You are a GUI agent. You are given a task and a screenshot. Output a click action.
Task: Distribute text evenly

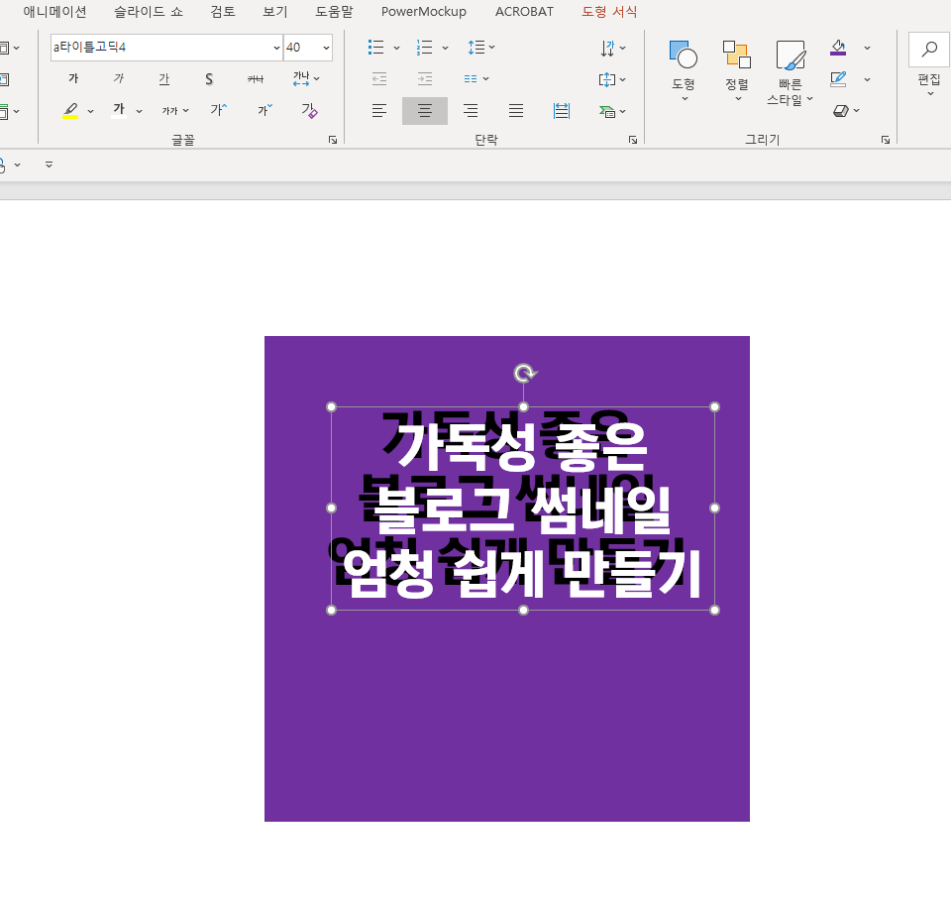(x=562, y=110)
